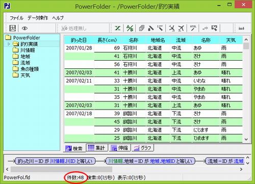The height and width of the screenshot is (184, 255).
Task: Click the pencil edit icon beside the documents icon
Action: [151, 28]
